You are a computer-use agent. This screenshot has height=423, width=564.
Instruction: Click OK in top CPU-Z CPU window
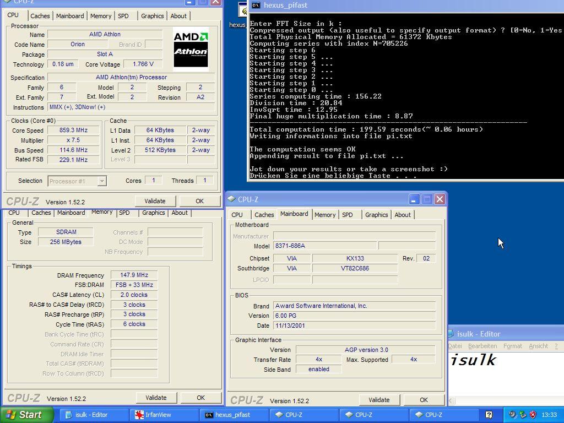(199, 201)
